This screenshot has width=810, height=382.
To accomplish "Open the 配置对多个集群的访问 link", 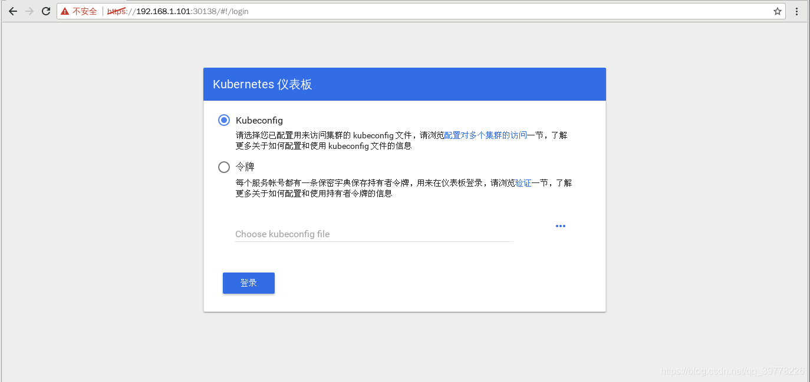I will pos(483,135).
